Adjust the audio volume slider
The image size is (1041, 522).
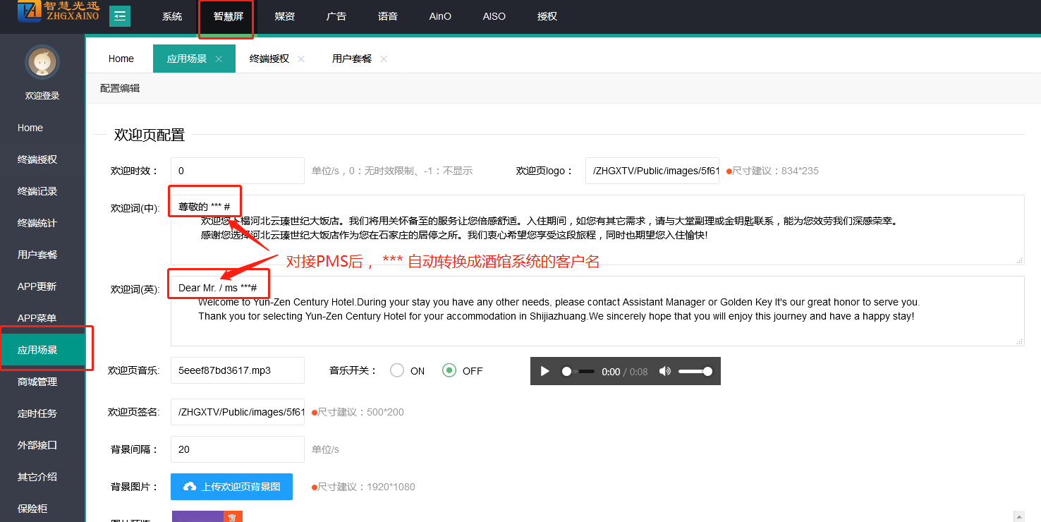click(695, 371)
